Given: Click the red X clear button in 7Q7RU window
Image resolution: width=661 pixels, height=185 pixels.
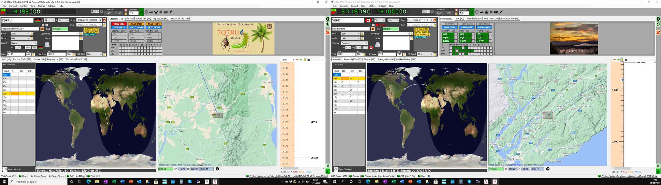Looking at the screenshot, I should (x=328, y=33).
